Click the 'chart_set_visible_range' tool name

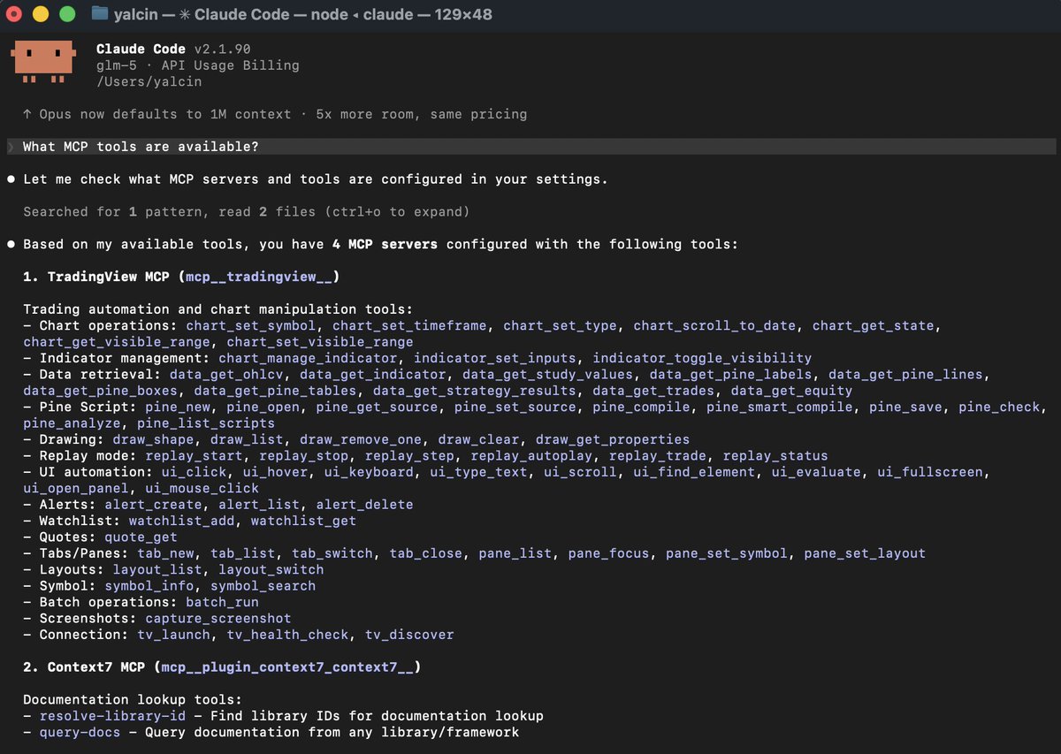coord(320,342)
